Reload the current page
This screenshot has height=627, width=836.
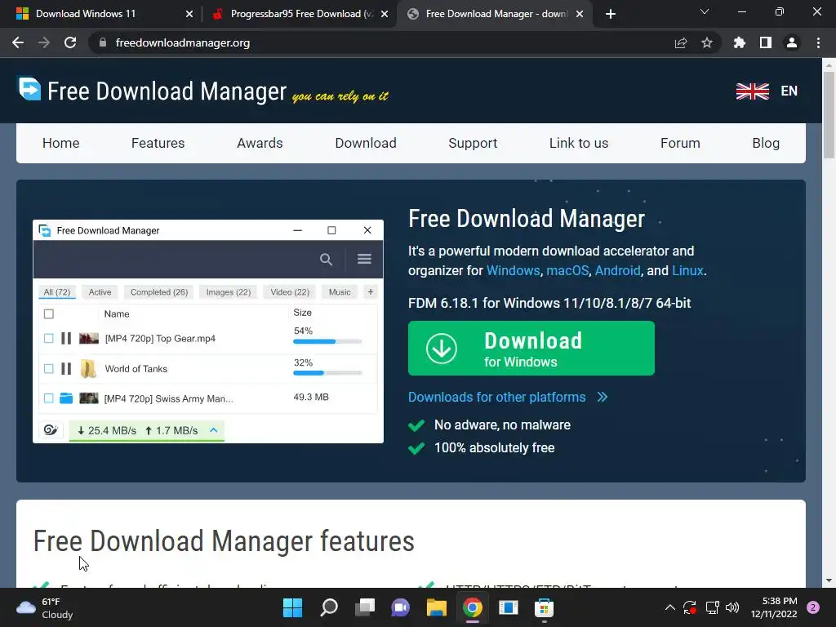(70, 42)
